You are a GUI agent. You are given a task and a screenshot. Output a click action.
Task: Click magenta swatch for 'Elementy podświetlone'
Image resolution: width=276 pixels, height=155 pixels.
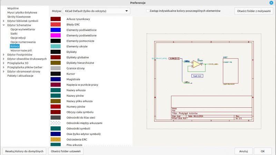coord(56,36)
